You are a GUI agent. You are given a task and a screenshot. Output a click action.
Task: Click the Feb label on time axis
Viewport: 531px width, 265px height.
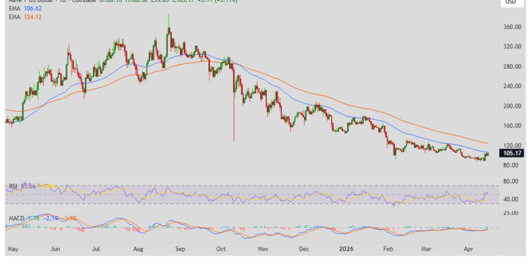click(x=387, y=251)
